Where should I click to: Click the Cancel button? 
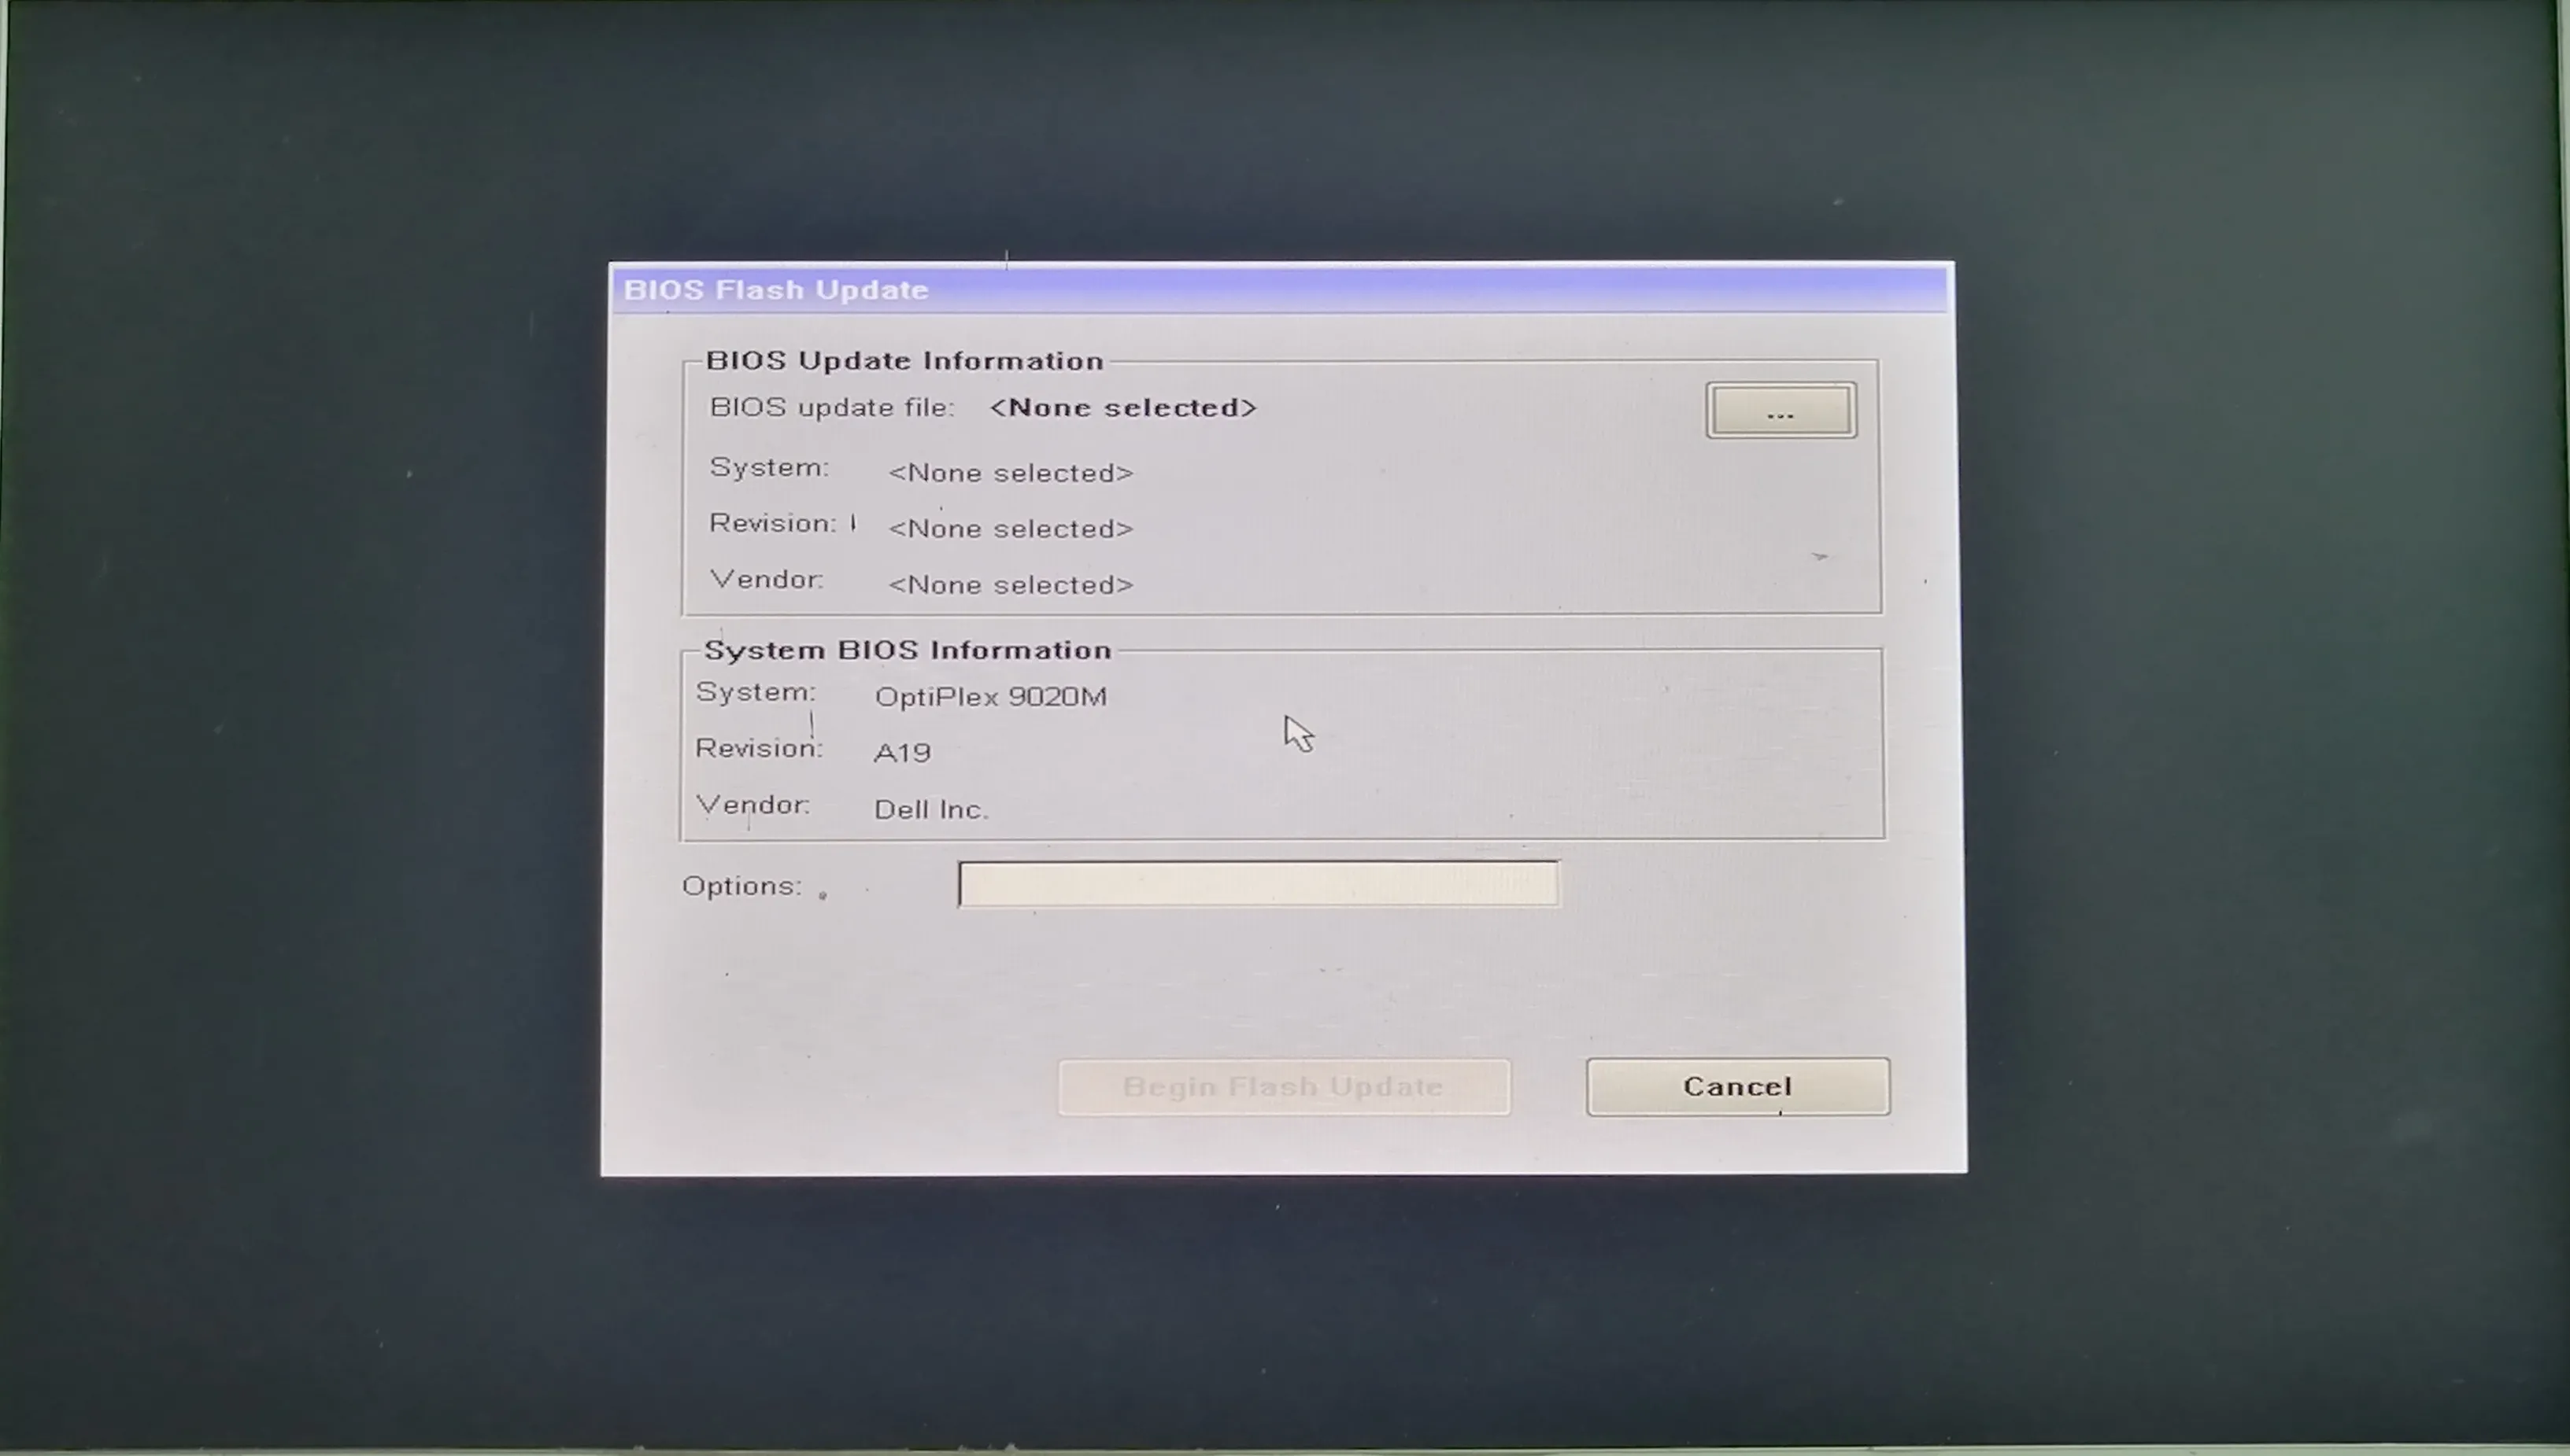1738,1086
